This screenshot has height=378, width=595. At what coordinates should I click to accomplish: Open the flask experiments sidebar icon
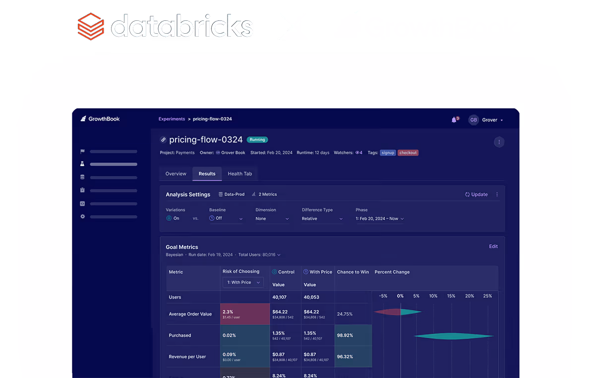[x=82, y=164]
